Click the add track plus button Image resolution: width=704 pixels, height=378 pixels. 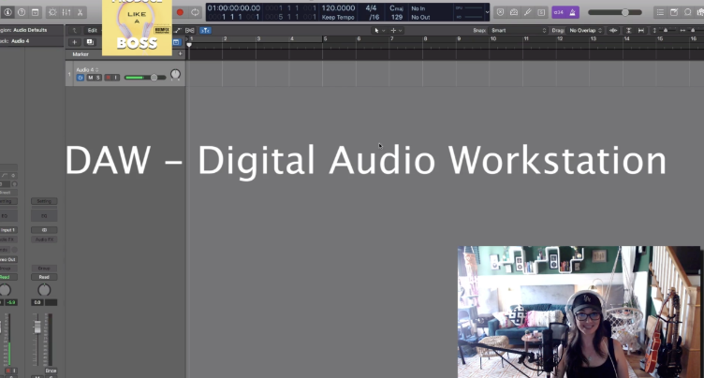pyautogui.click(x=75, y=42)
